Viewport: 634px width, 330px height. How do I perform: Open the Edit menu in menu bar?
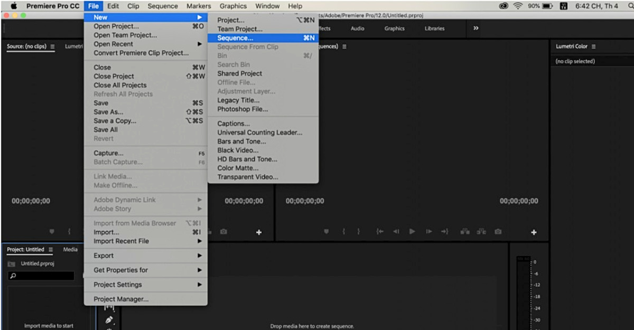click(113, 6)
